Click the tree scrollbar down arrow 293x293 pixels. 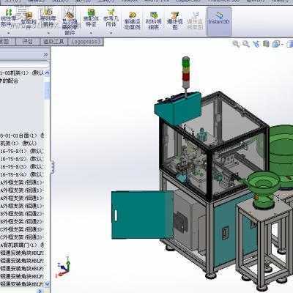tap(47, 283)
